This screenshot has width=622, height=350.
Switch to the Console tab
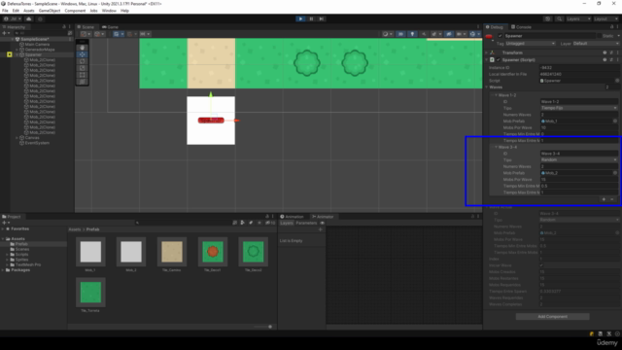[x=521, y=27]
